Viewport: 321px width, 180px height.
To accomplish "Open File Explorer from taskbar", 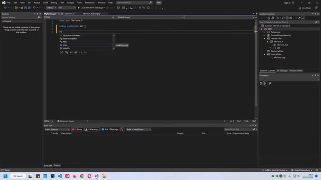I will pyautogui.click(x=104, y=176).
